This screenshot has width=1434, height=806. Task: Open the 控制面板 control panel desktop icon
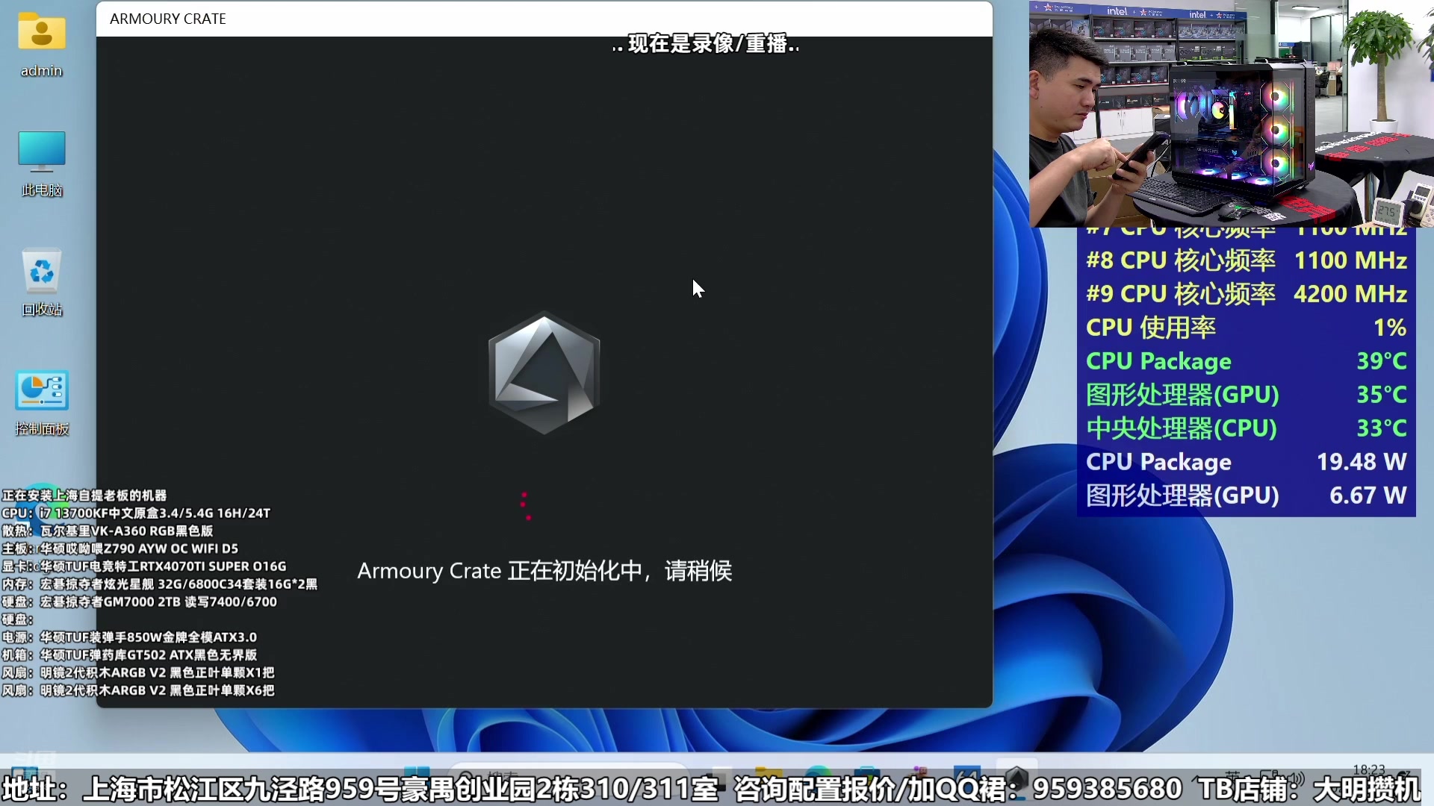pyautogui.click(x=42, y=402)
